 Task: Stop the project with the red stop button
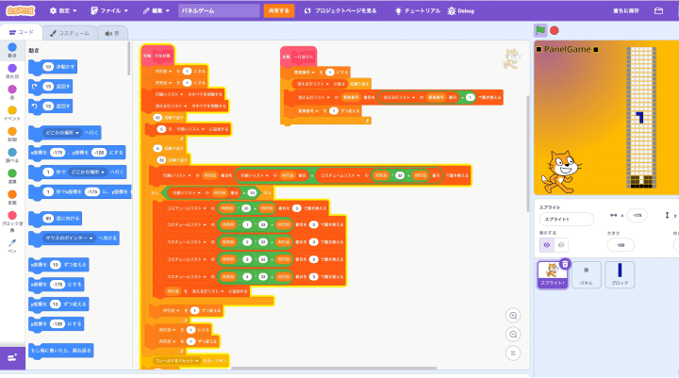click(x=554, y=31)
